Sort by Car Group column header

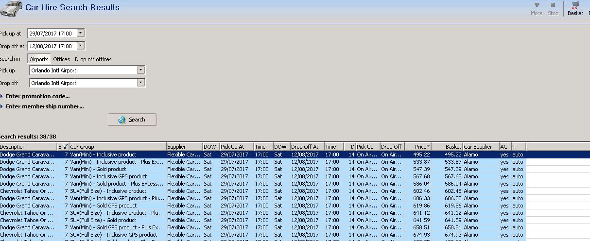point(117,147)
